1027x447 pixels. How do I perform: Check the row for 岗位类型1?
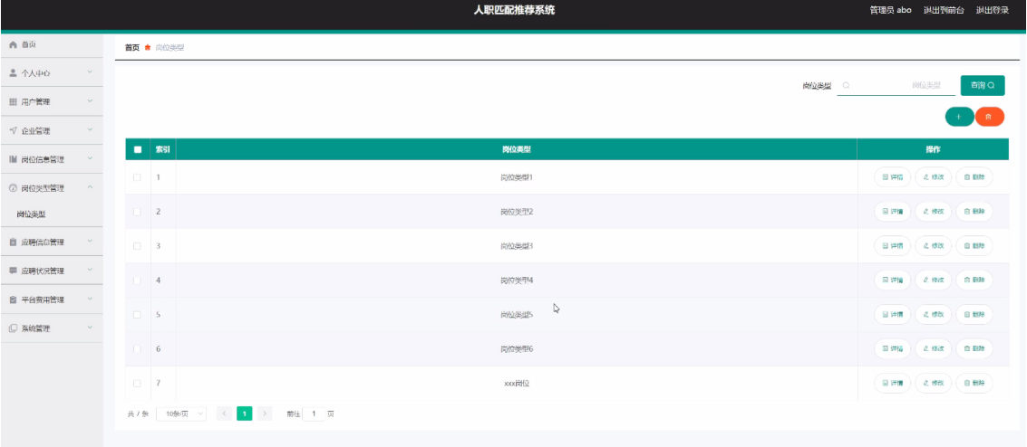[x=137, y=177]
